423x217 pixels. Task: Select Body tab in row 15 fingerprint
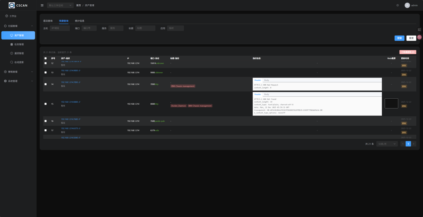[267, 94]
